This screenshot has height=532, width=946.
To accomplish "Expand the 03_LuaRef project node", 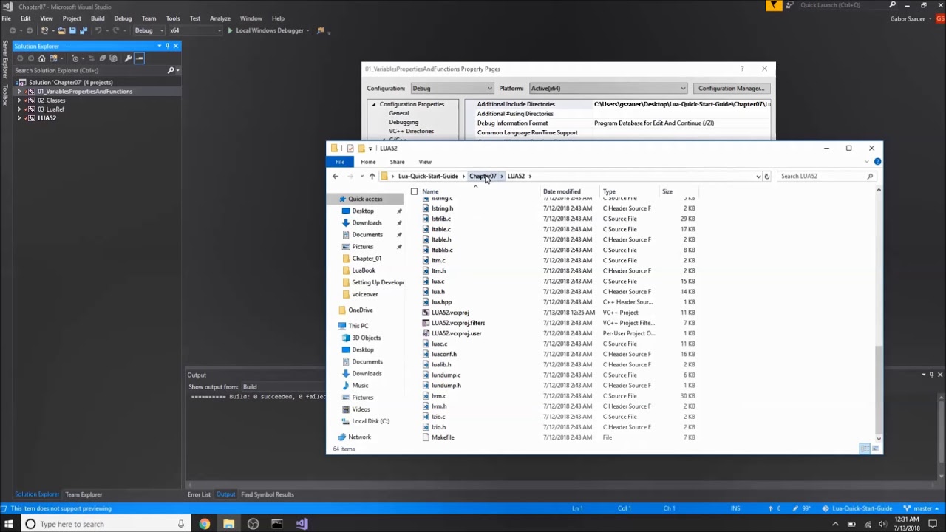I will tap(19, 109).
